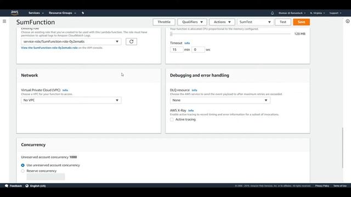The width and height of the screenshot is (351, 197).
Task: Click the Throttle button
Action: [x=164, y=22]
